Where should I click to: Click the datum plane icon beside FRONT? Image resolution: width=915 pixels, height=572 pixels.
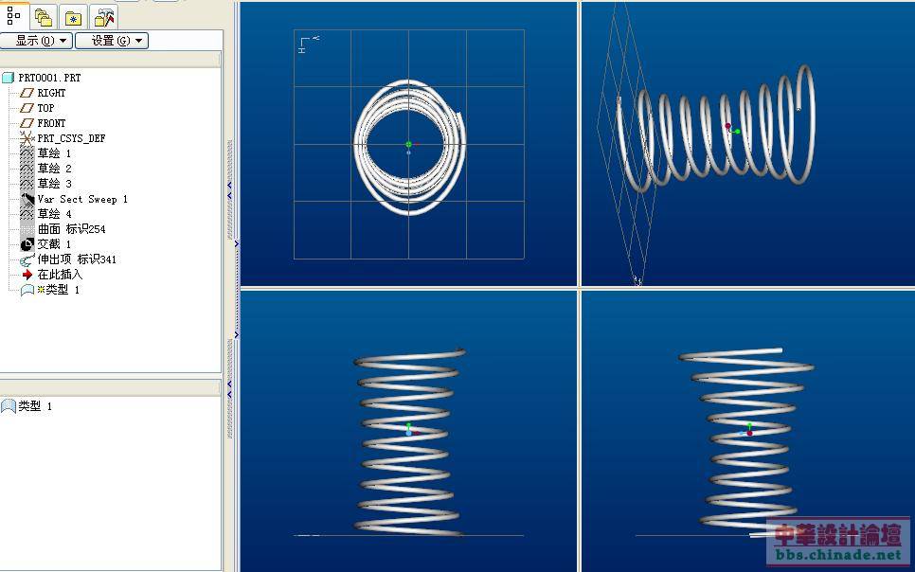(x=27, y=123)
